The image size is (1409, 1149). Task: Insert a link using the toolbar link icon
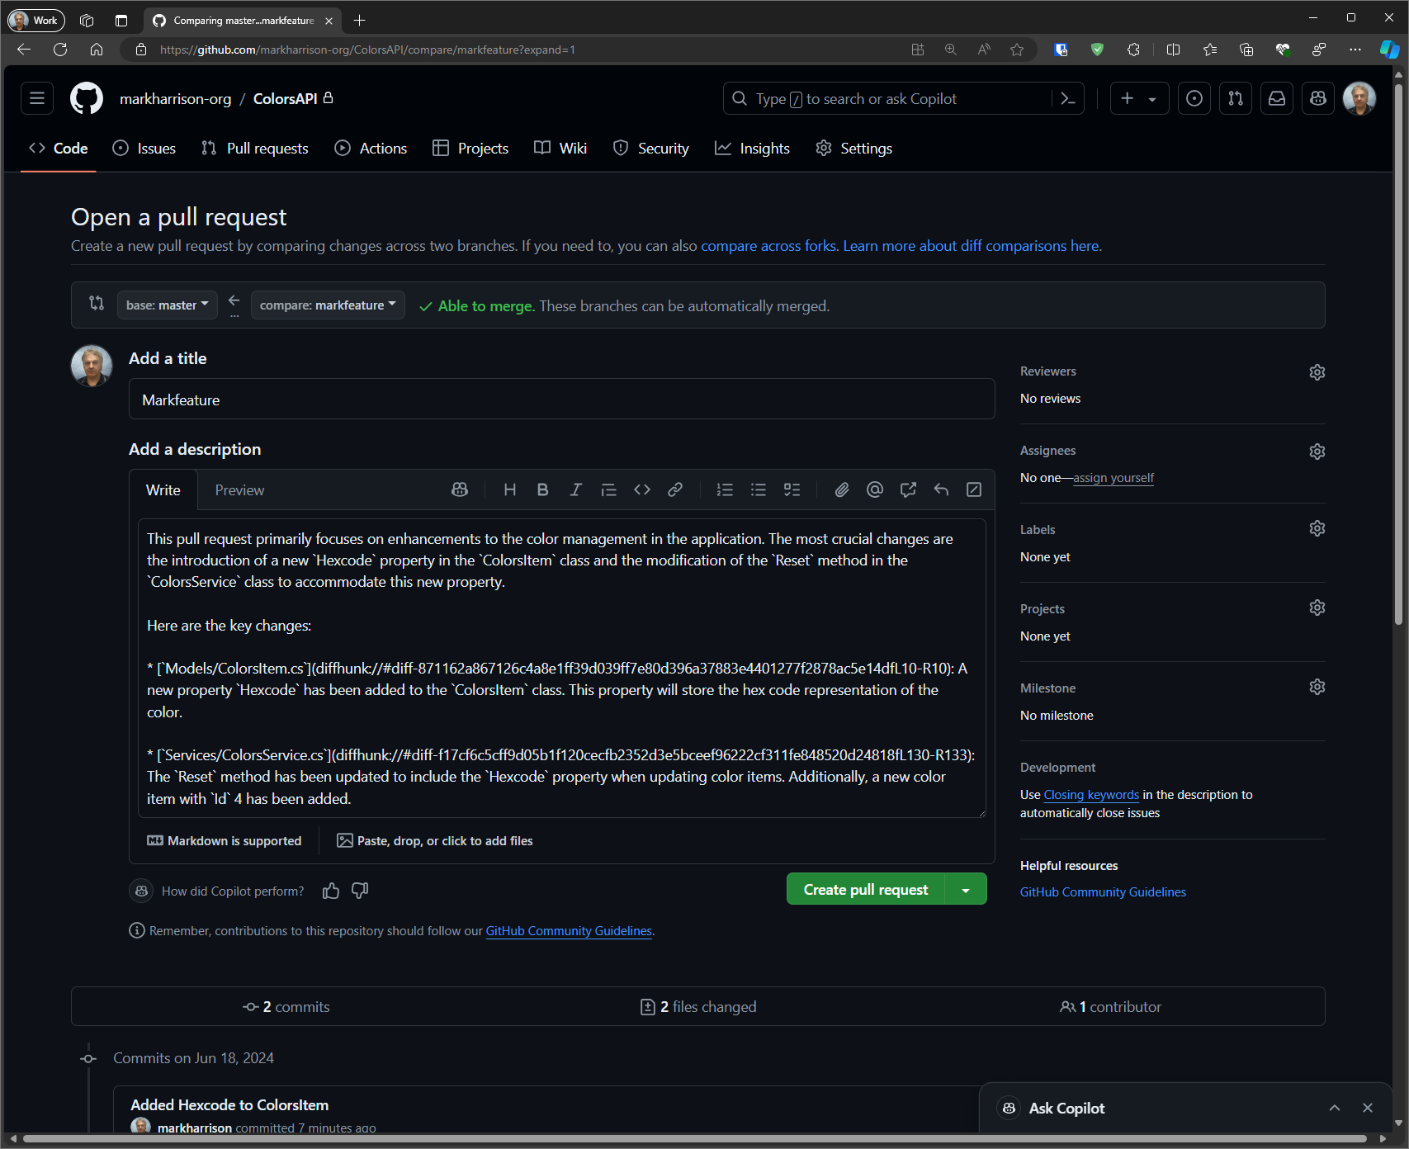(x=675, y=490)
